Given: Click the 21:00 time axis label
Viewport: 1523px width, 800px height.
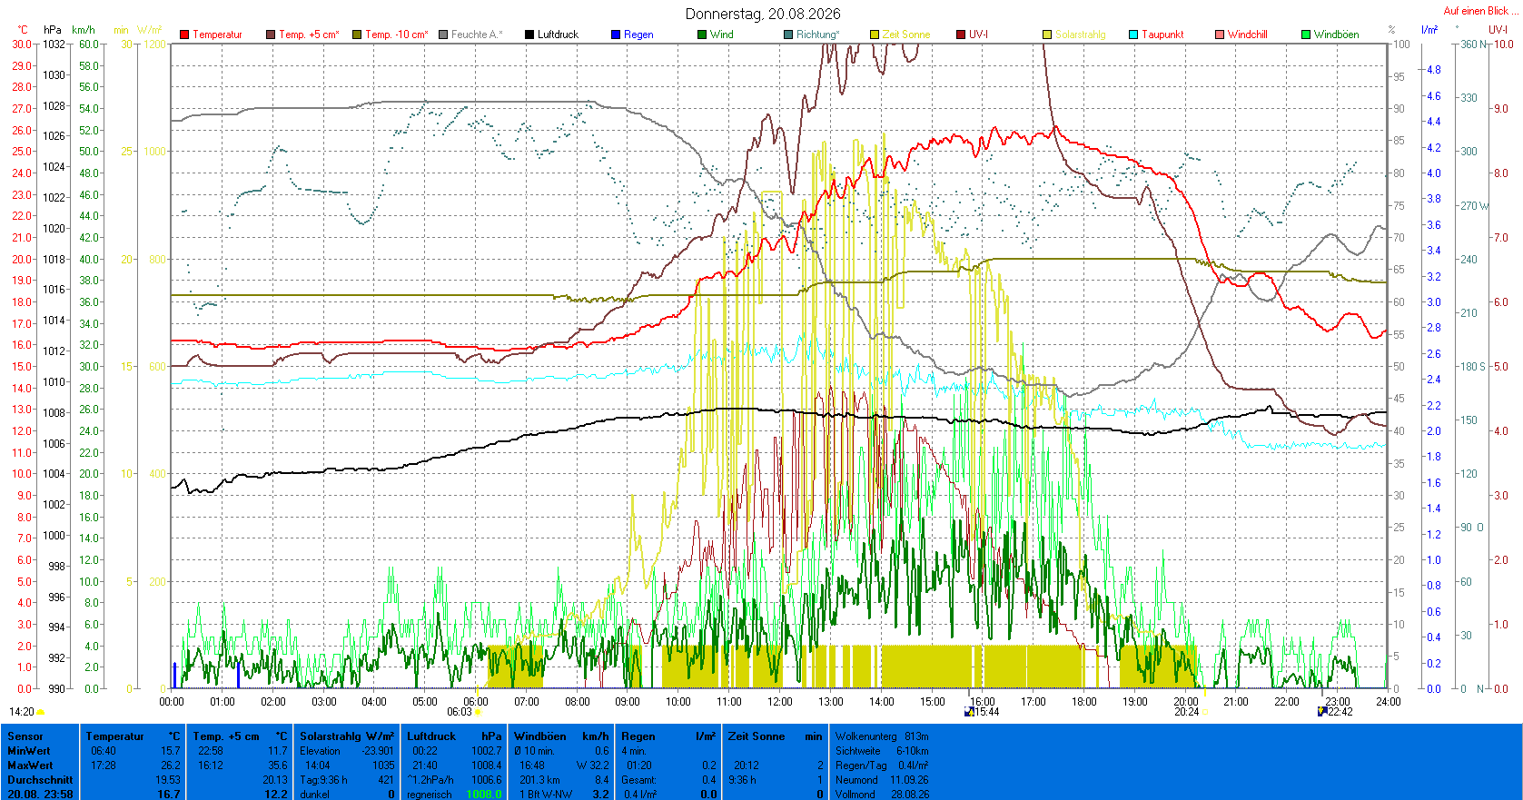Looking at the screenshot, I should (x=1236, y=702).
